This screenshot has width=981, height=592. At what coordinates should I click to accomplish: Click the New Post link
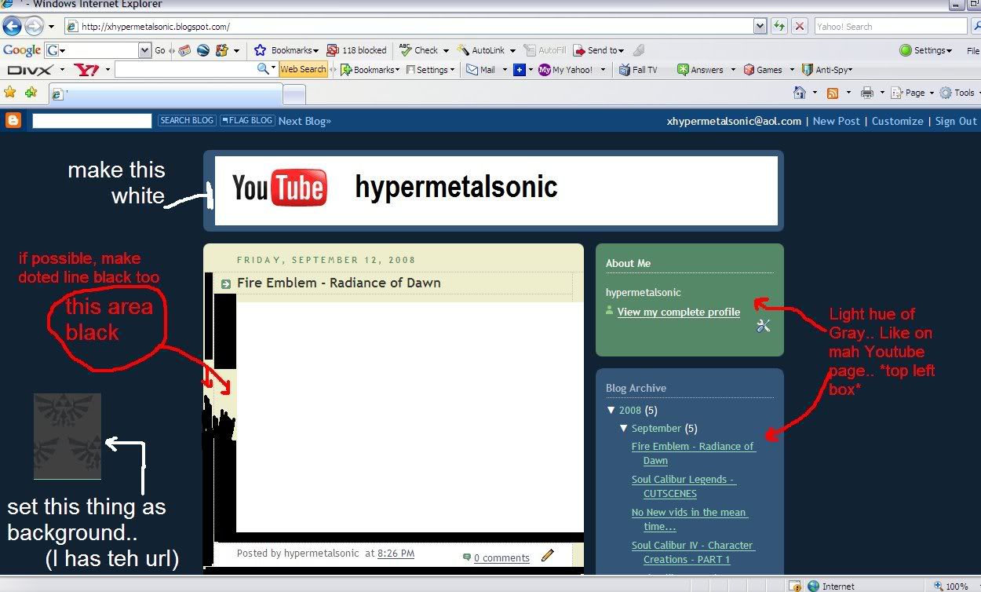[x=837, y=121]
